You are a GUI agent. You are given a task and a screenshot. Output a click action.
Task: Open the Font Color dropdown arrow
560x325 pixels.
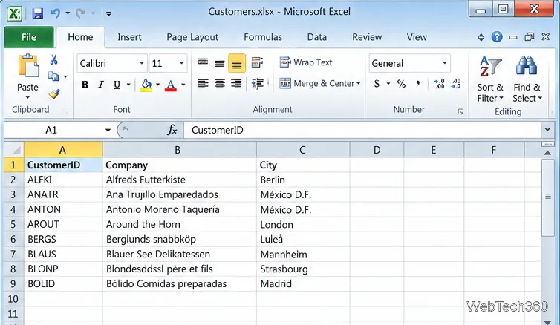183,85
